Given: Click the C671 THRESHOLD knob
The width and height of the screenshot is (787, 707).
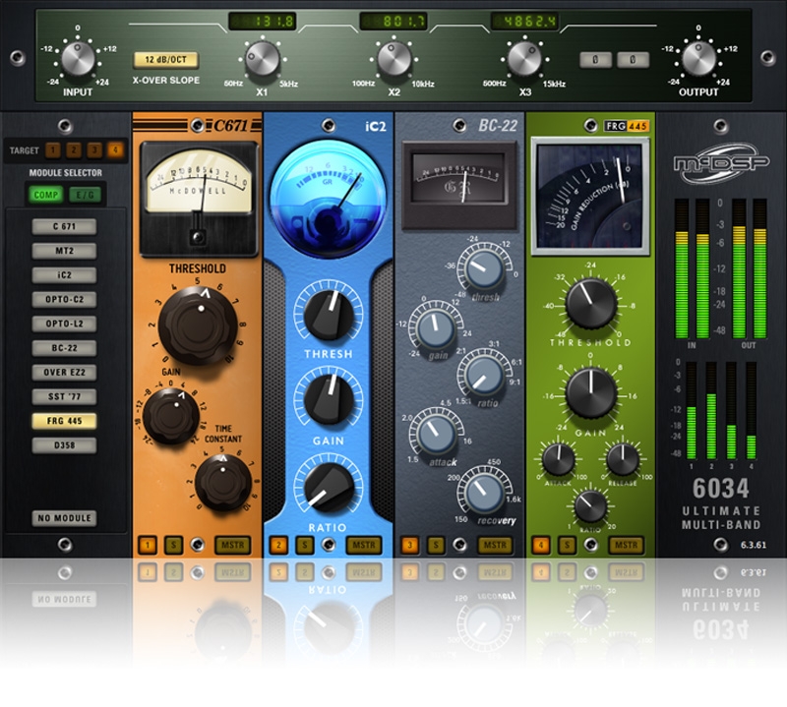Looking at the screenshot, I should coord(200,322).
